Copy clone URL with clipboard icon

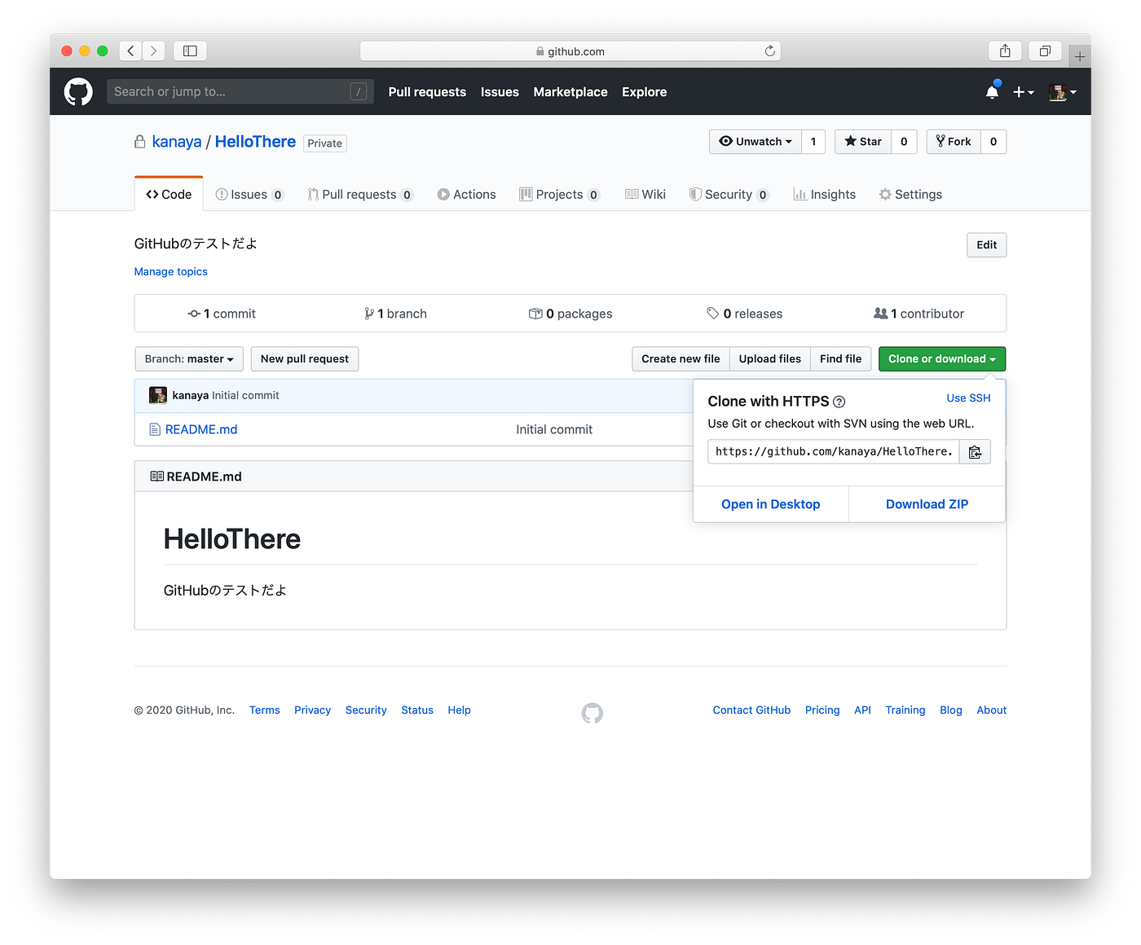coord(975,451)
